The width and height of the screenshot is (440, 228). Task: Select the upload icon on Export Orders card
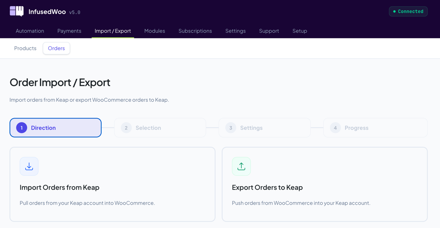[x=241, y=166]
